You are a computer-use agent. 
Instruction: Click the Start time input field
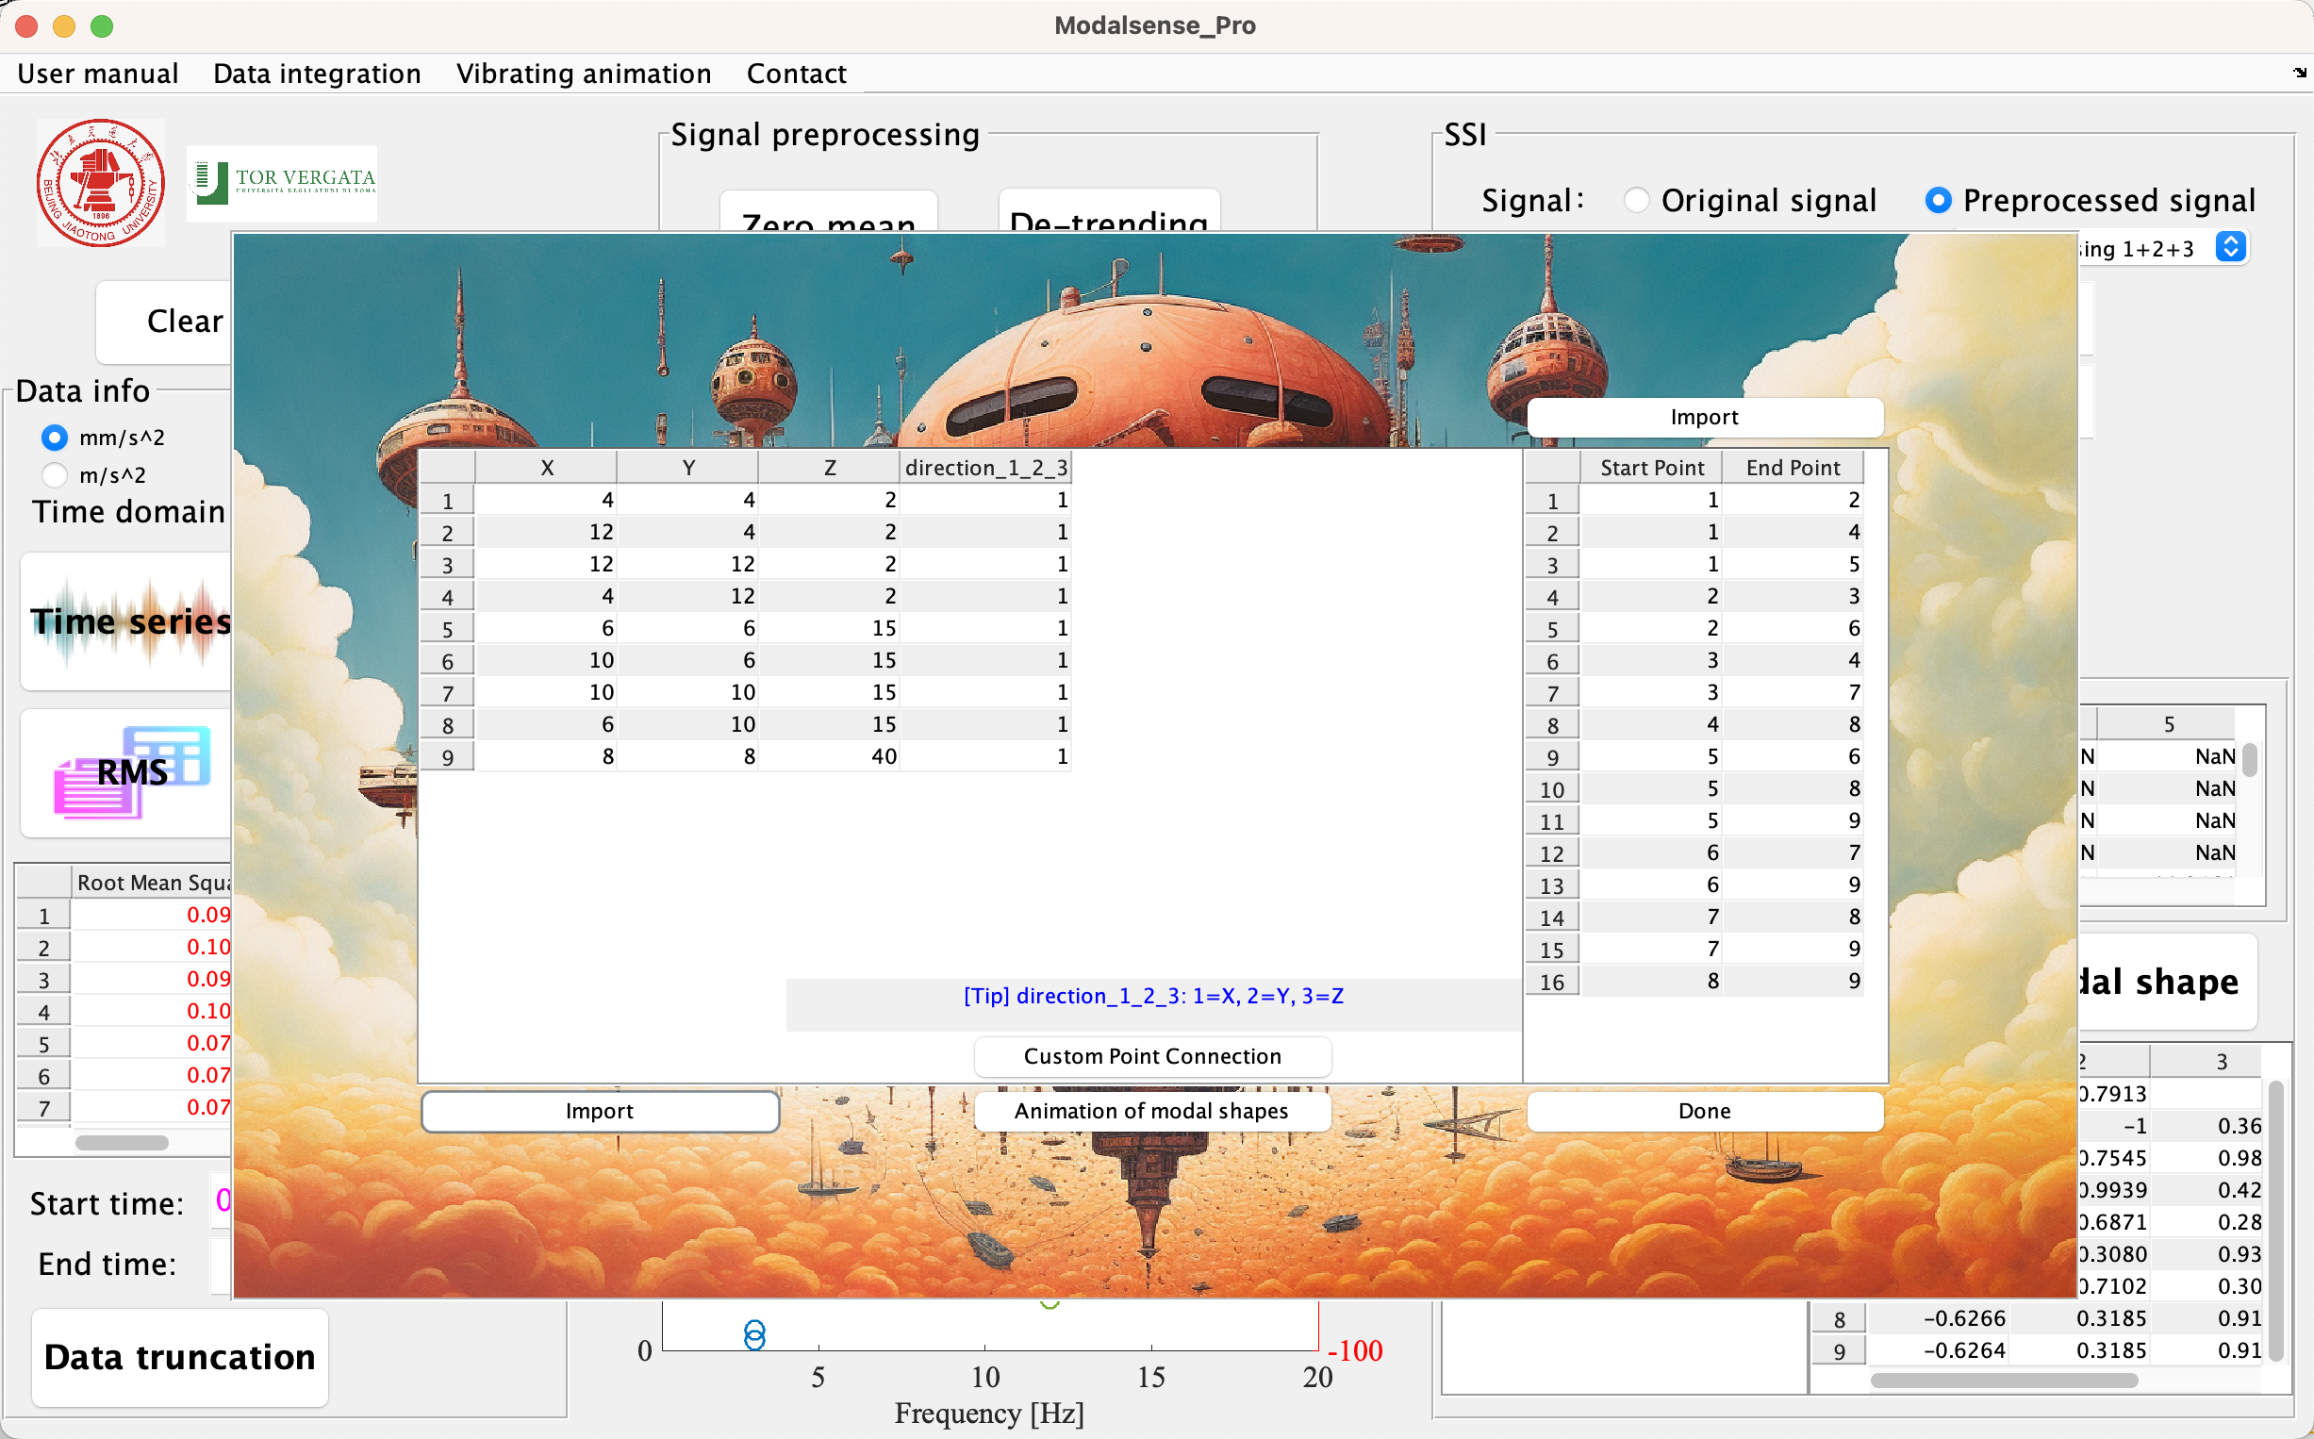point(222,1202)
